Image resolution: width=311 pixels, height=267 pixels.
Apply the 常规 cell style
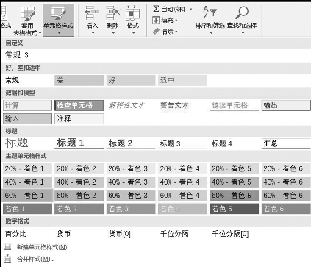27,80
